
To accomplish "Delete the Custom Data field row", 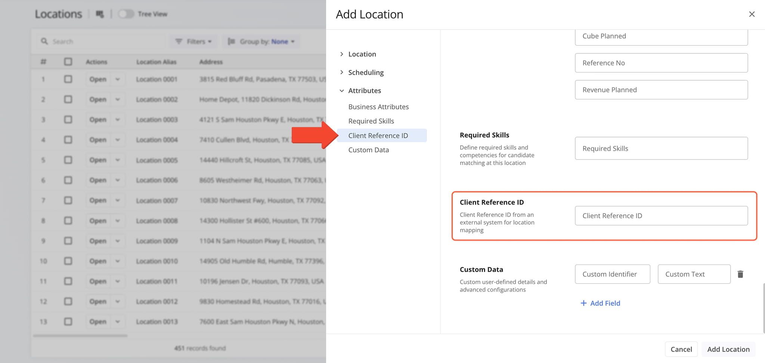I will [x=740, y=274].
